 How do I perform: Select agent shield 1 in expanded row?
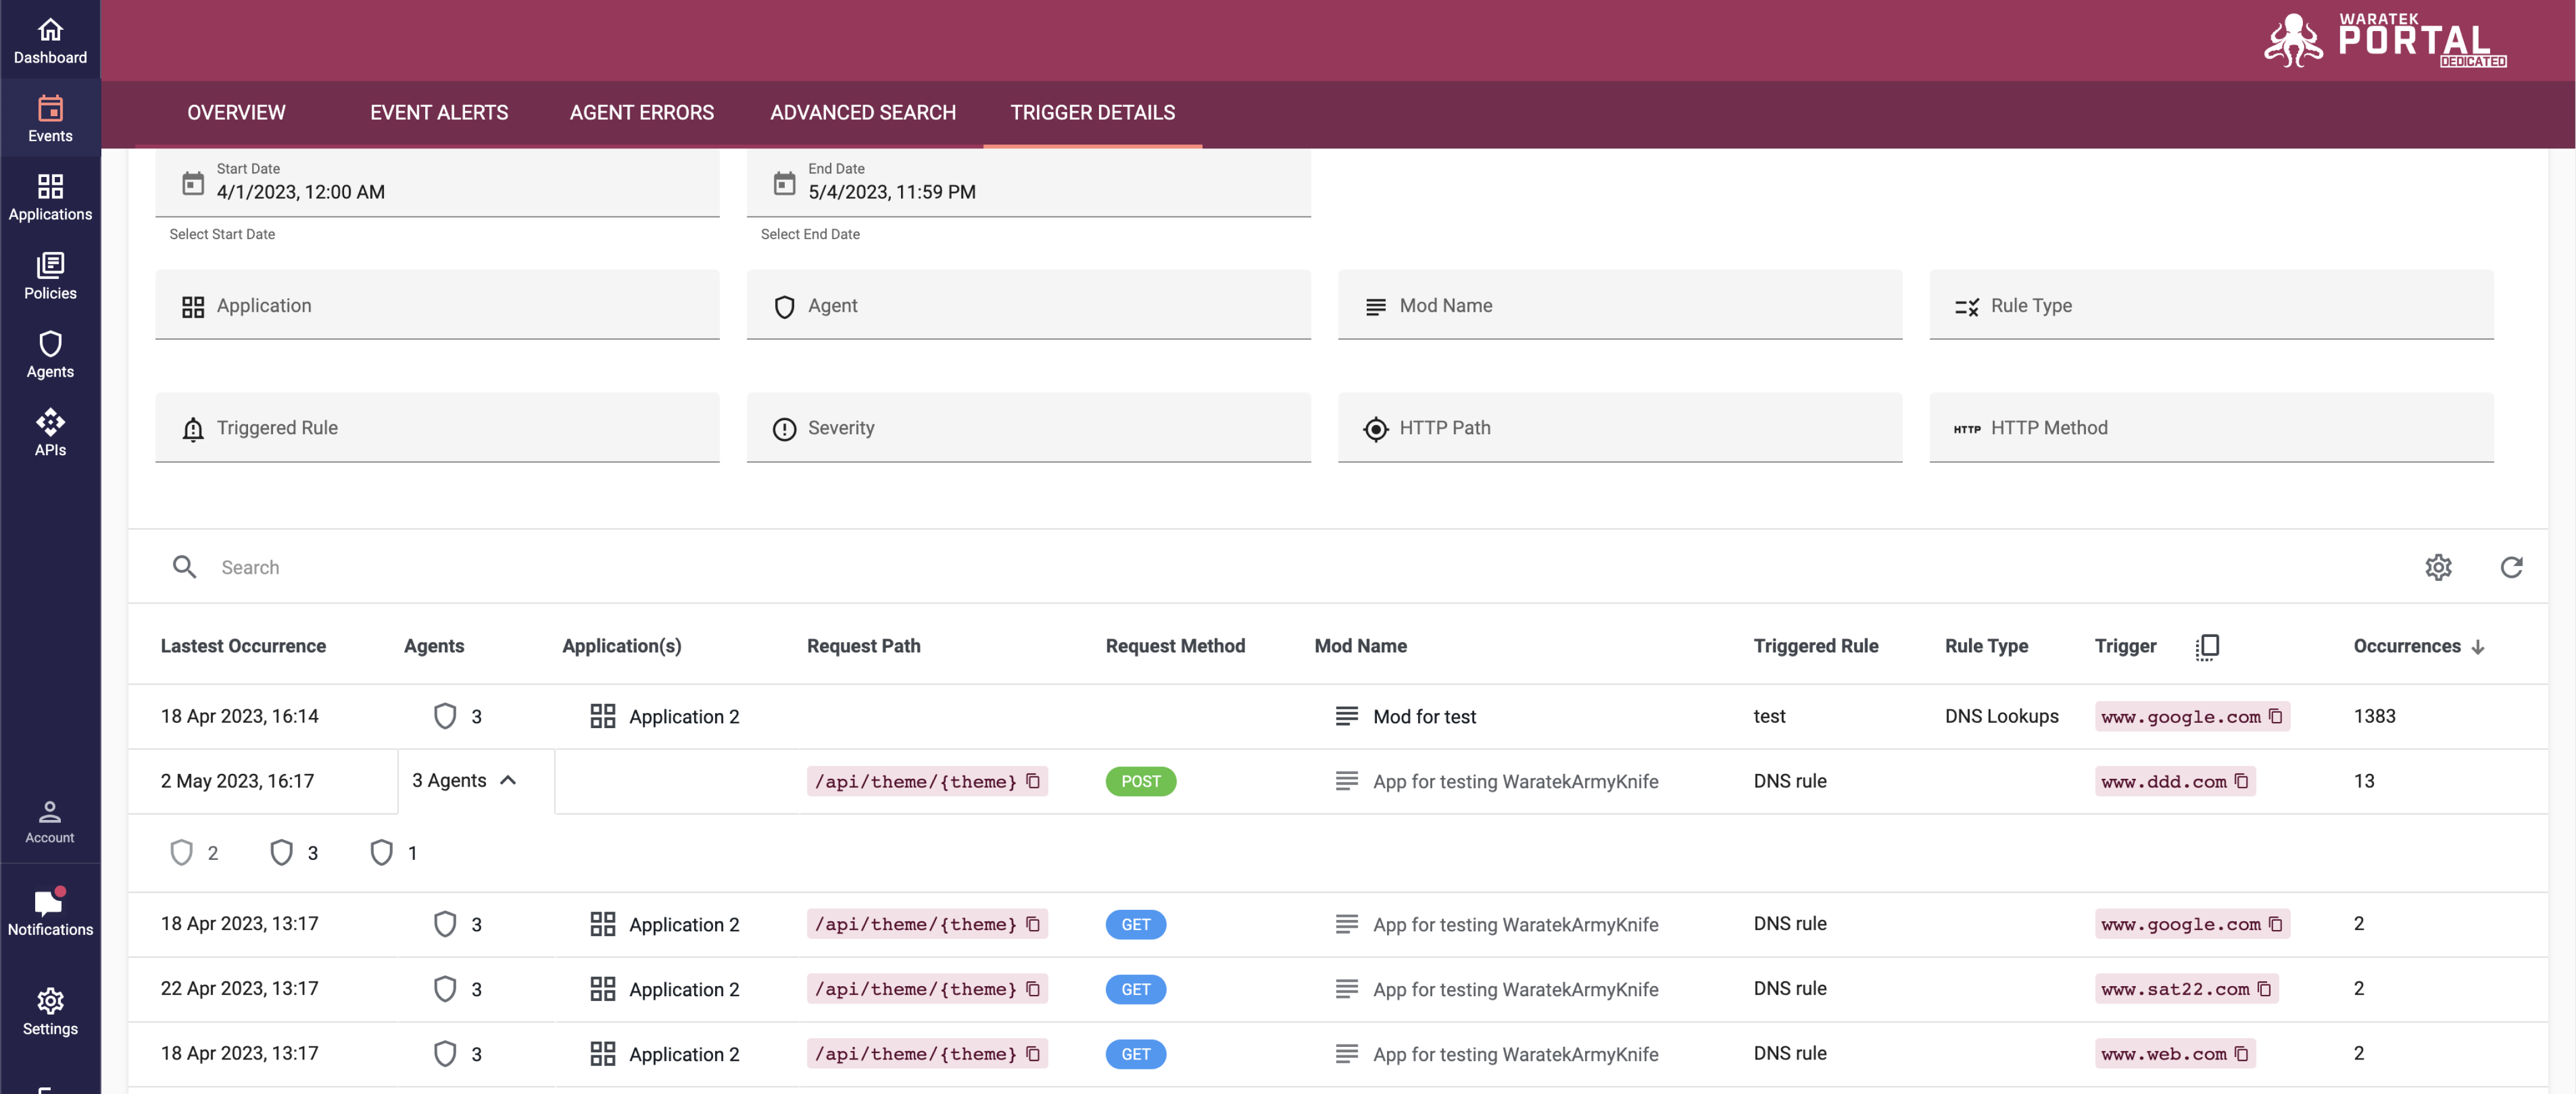pyautogui.click(x=394, y=852)
